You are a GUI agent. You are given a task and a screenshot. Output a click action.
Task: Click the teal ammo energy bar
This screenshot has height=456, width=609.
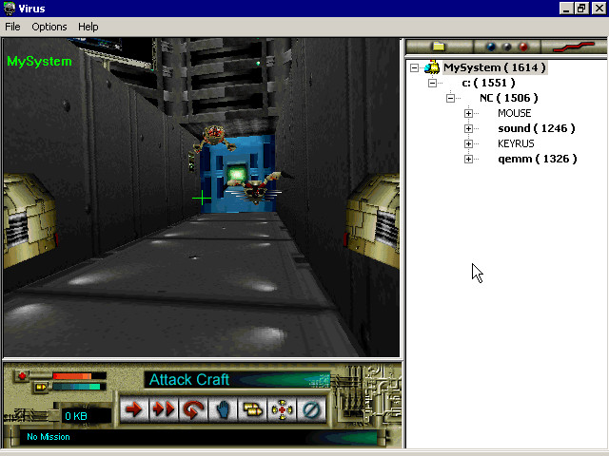click(x=79, y=387)
